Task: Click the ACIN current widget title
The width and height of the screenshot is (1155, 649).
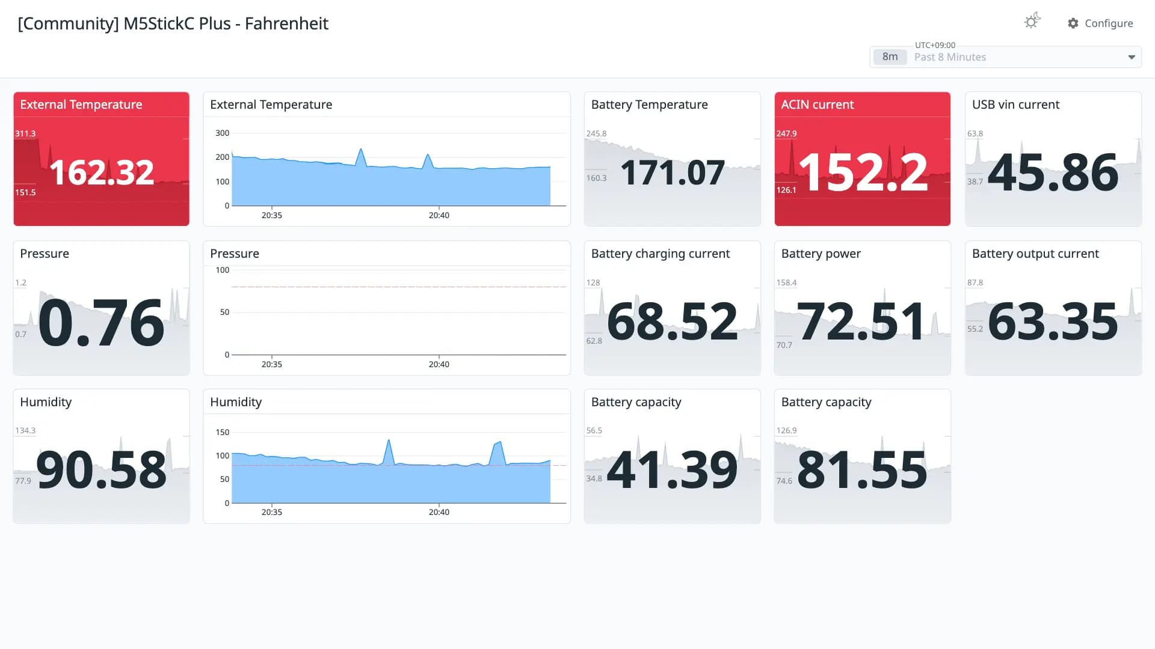Action: tap(817, 105)
